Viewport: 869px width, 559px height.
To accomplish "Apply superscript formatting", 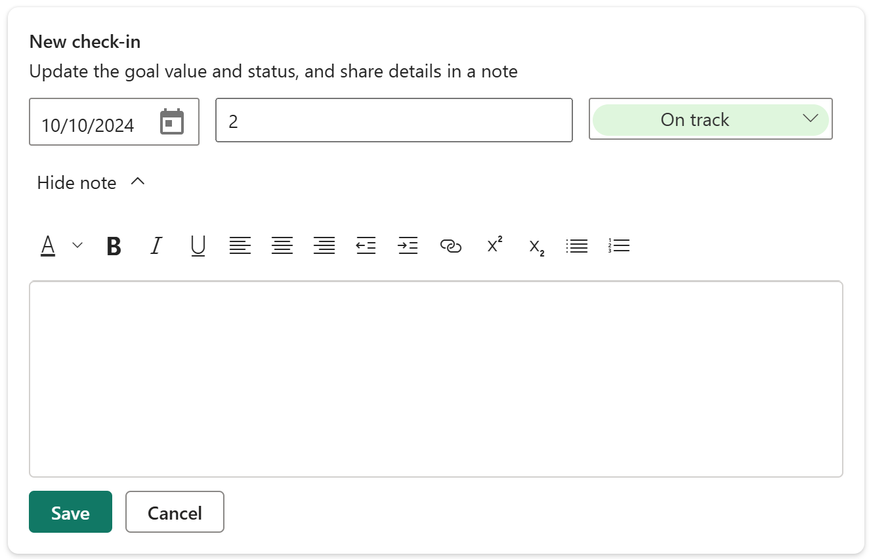I will pos(495,245).
